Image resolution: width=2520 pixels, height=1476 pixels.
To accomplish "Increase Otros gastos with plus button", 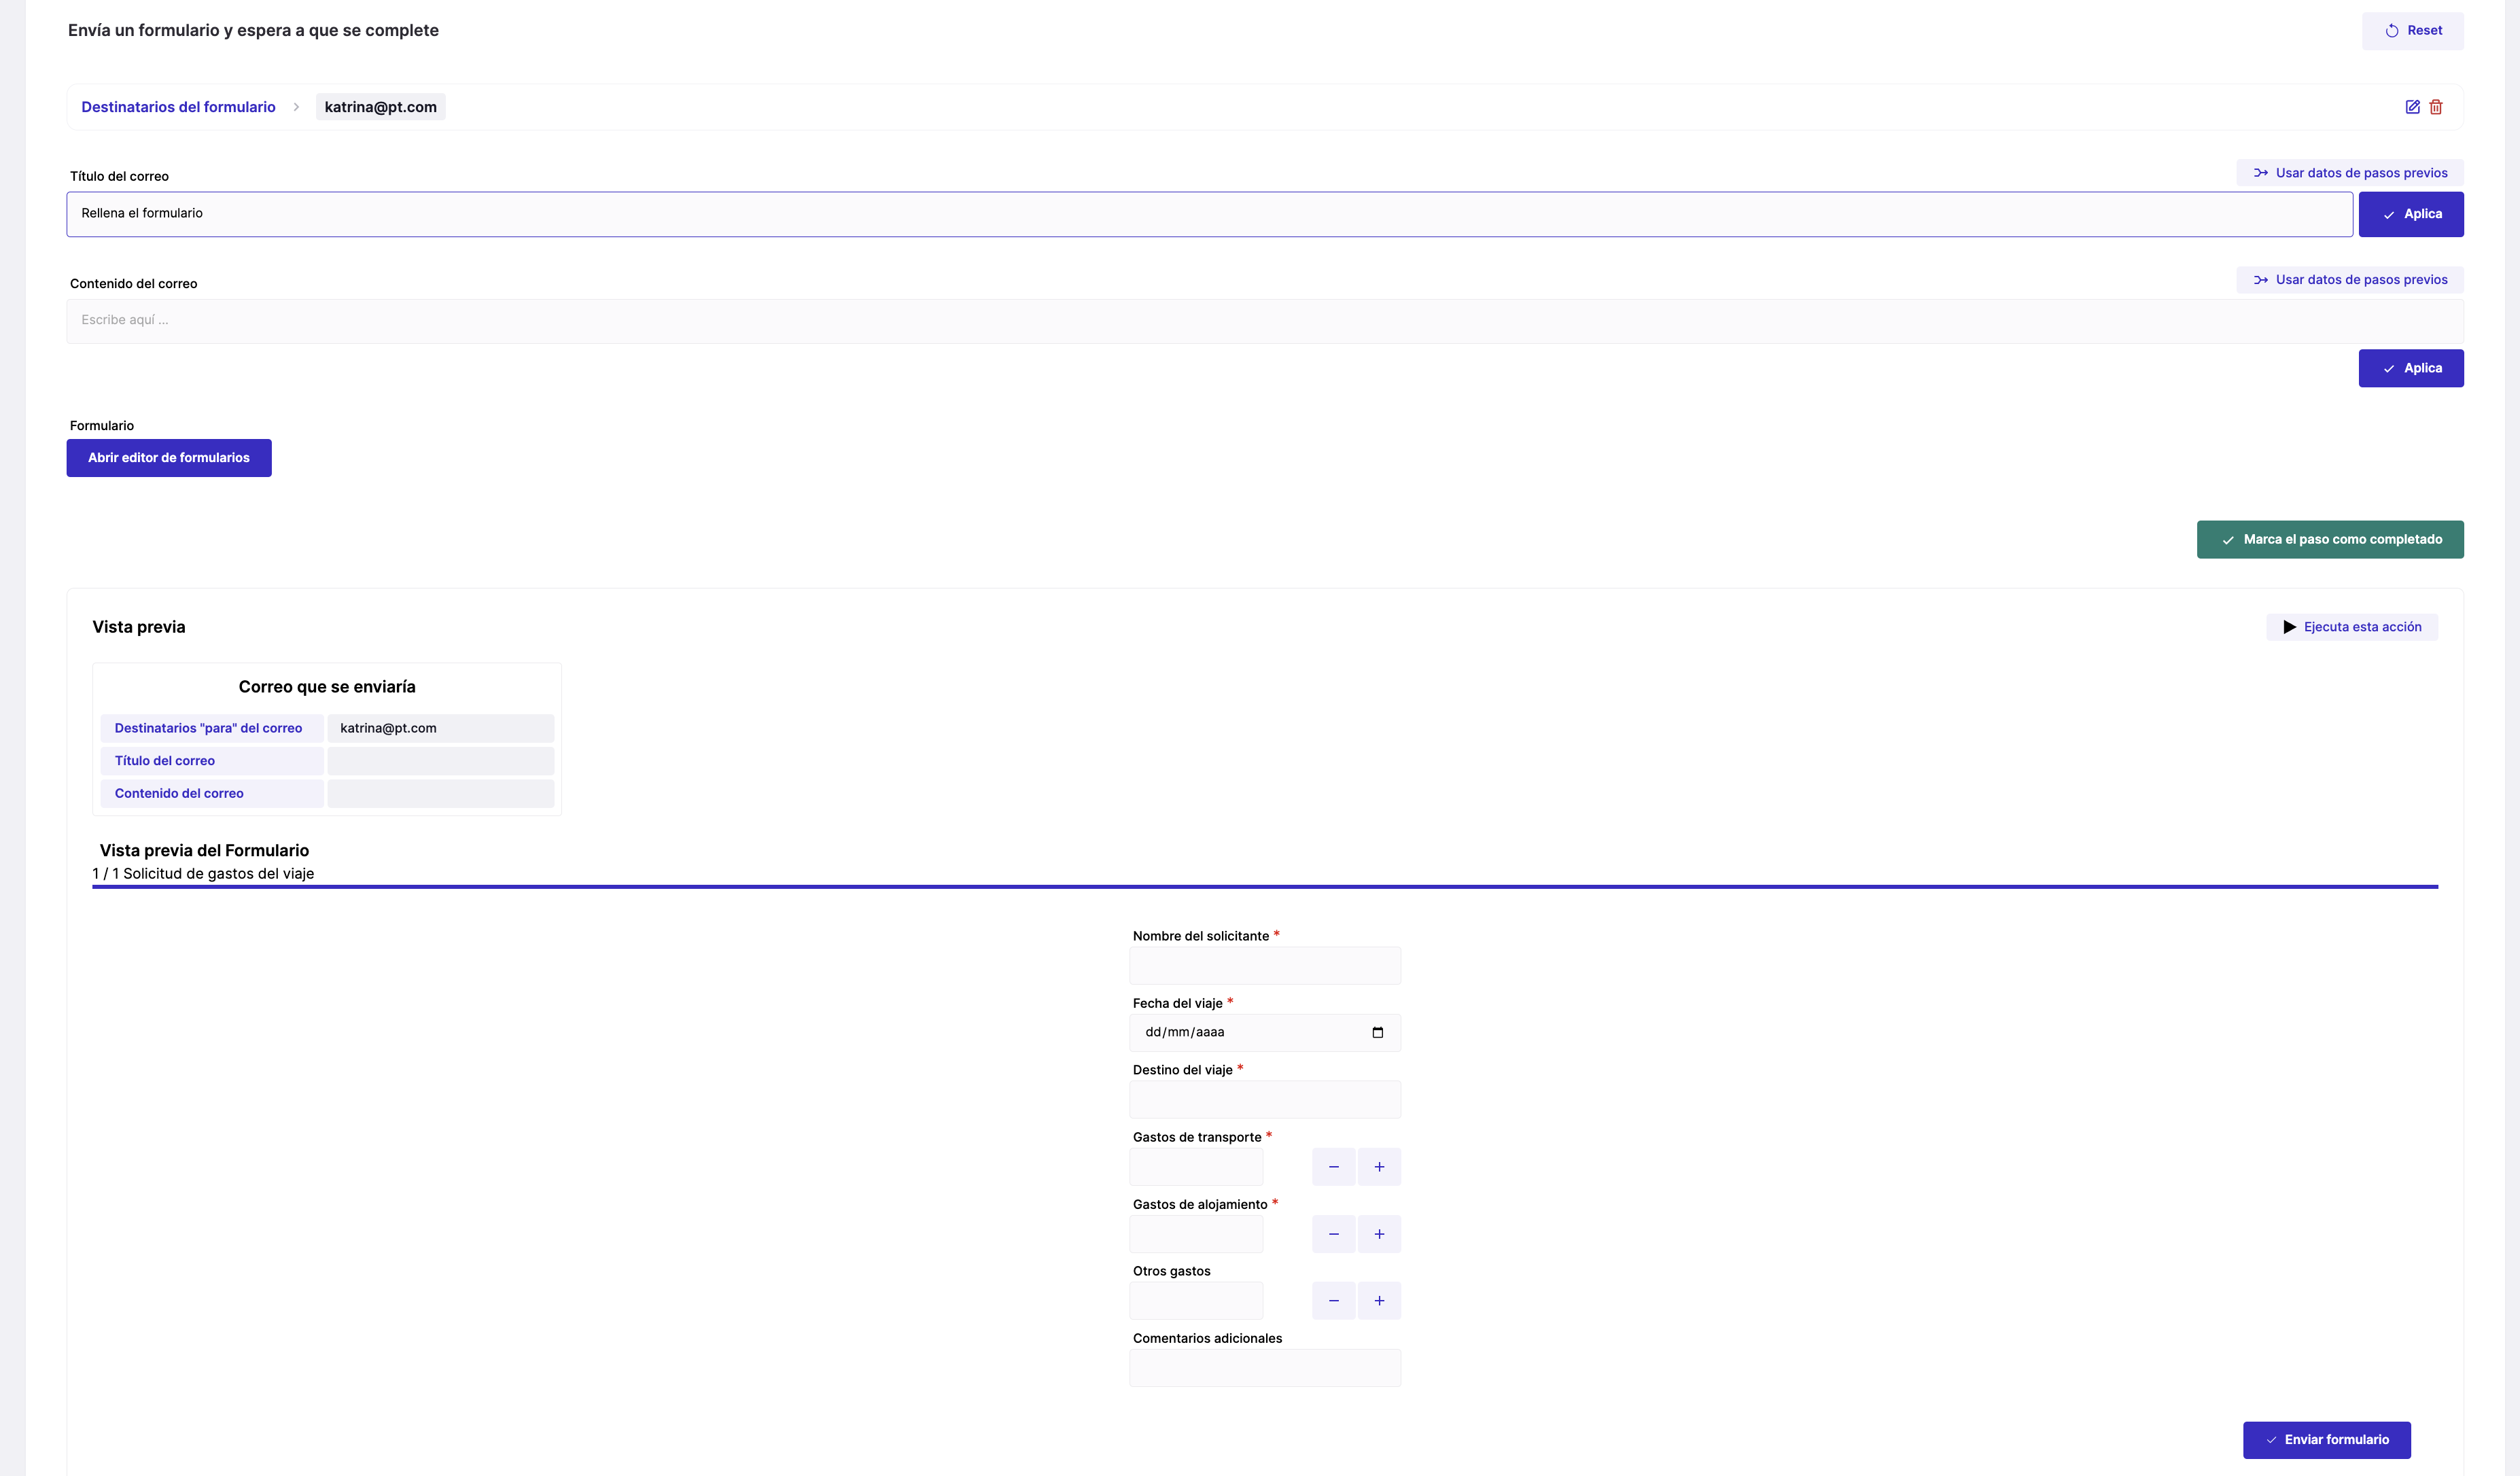I will 1379,1301.
